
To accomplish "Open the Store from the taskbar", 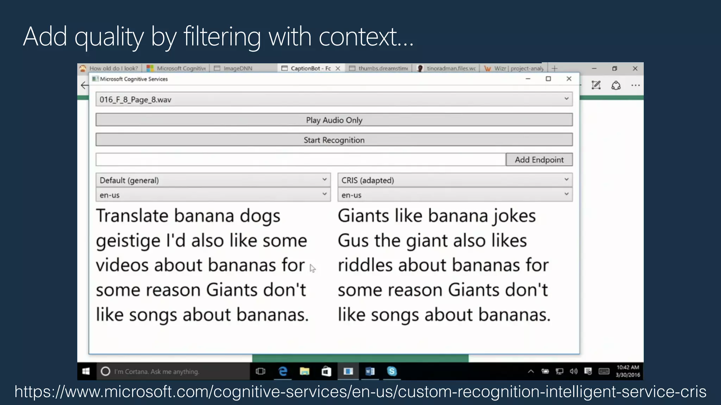I will [x=326, y=371].
